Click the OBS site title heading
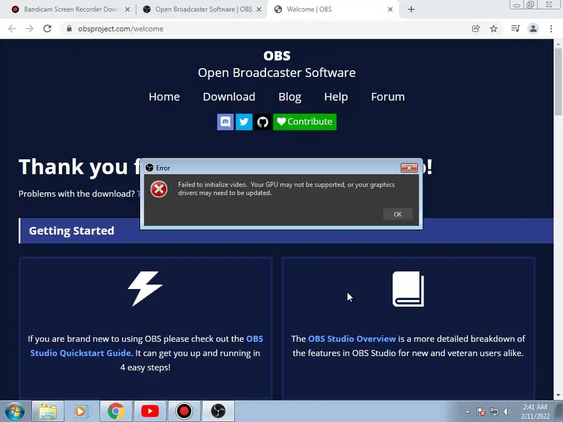The image size is (563, 422). [x=277, y=55]
